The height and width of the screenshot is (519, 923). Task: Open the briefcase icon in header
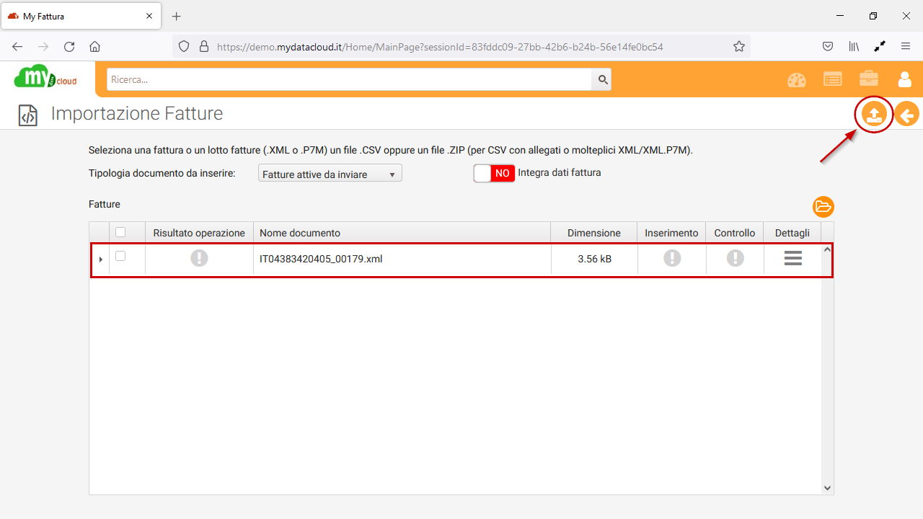(x=869, y=79)
